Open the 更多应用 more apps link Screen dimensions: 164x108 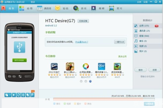[x=122, y=57]
